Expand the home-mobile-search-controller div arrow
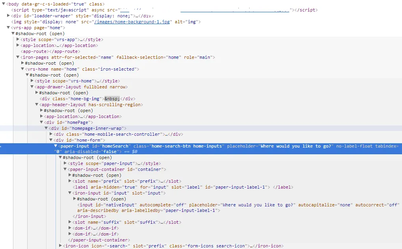Image resolution: width=402 pixels, height=249 pixels. click(x=51, y=134)
